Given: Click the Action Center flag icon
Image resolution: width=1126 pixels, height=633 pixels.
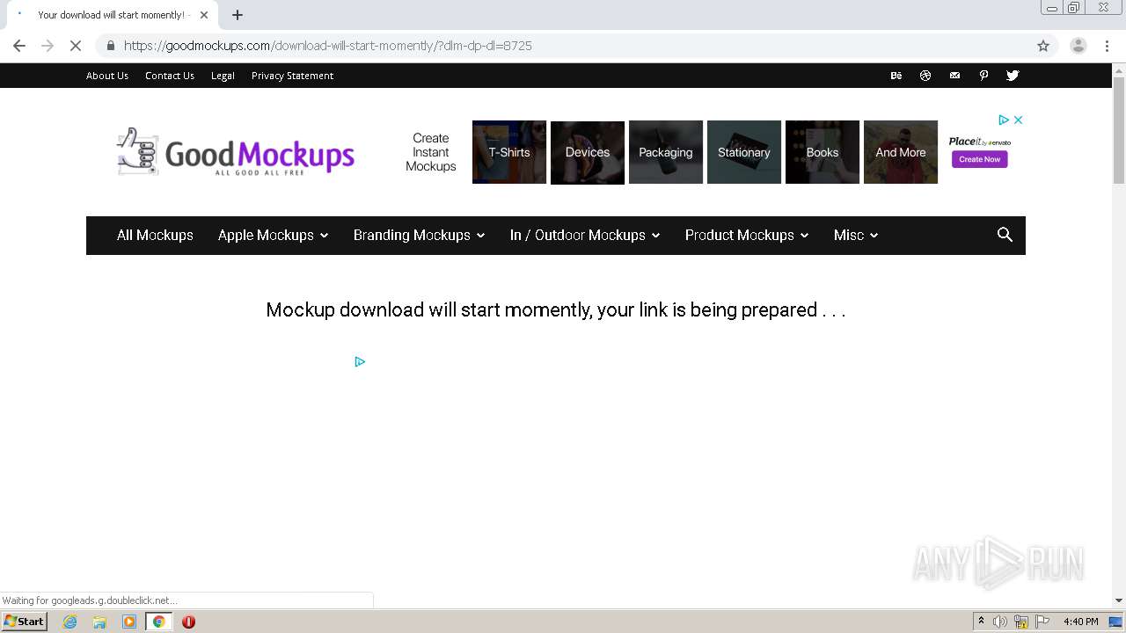Looking at the screenshot, I should click(1043, 622).
